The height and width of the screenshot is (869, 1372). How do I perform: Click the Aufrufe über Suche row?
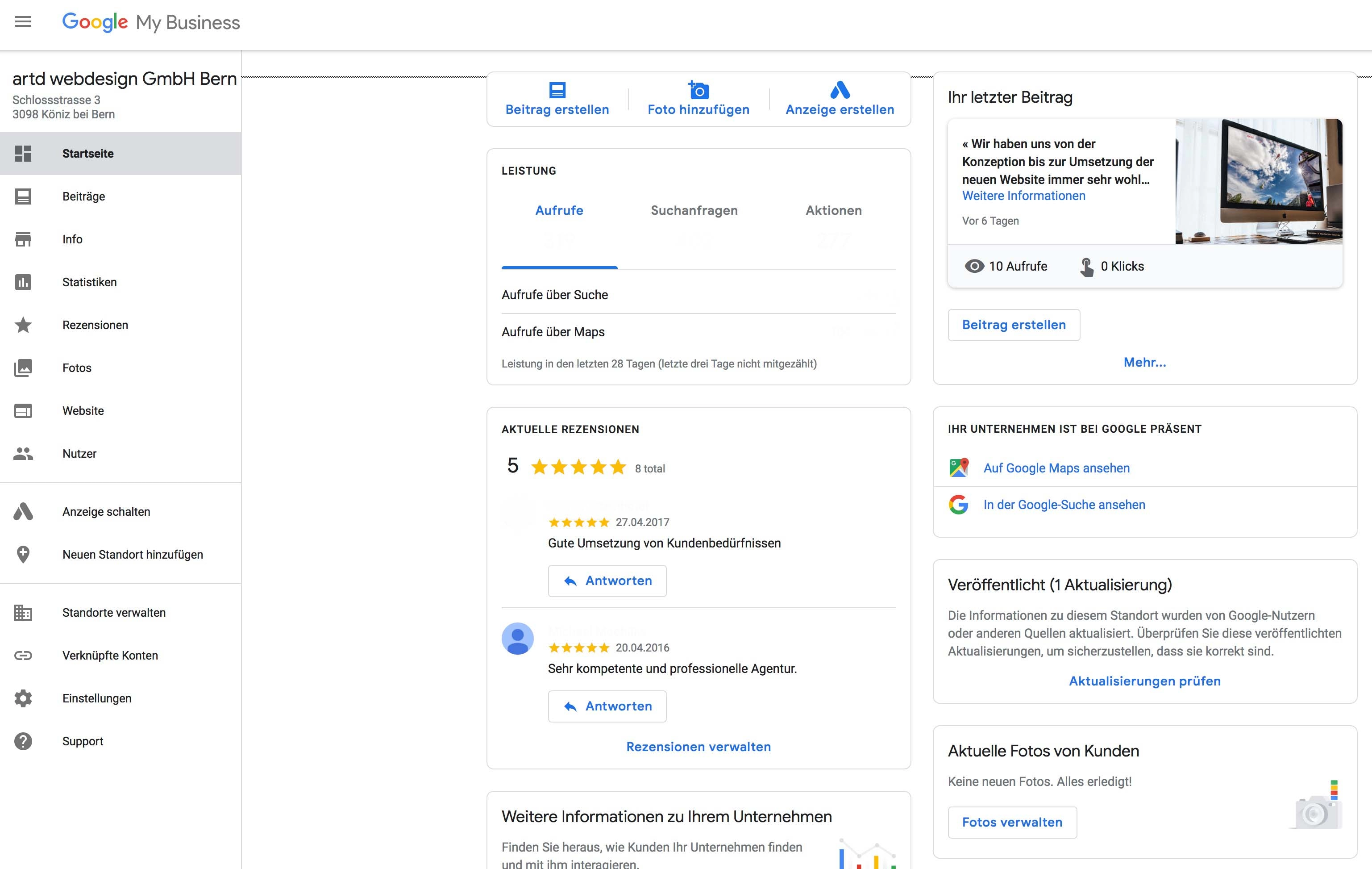pyautogui.click(x=698, y=295)
